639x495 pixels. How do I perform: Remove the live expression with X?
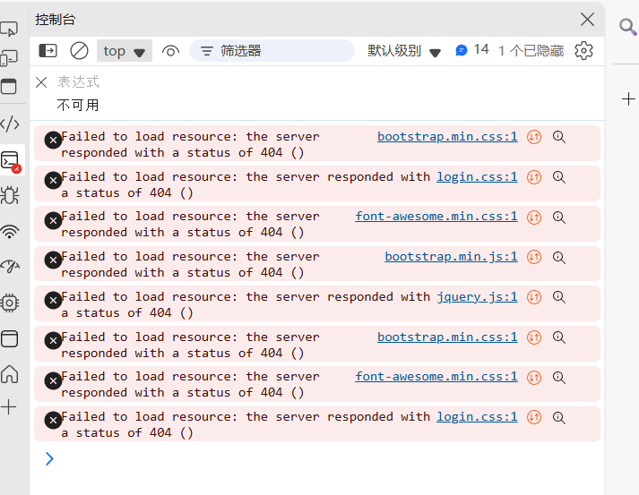click(41, 82)
